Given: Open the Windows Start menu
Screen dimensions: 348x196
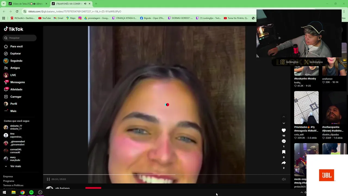Looking at the screenshot, I should click(4, 192).
